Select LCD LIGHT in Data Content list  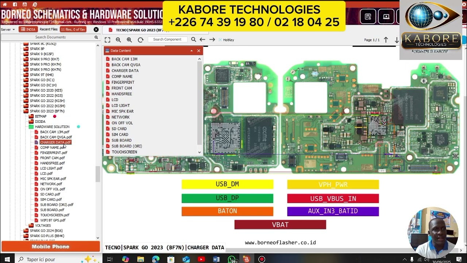coord(120,106)
